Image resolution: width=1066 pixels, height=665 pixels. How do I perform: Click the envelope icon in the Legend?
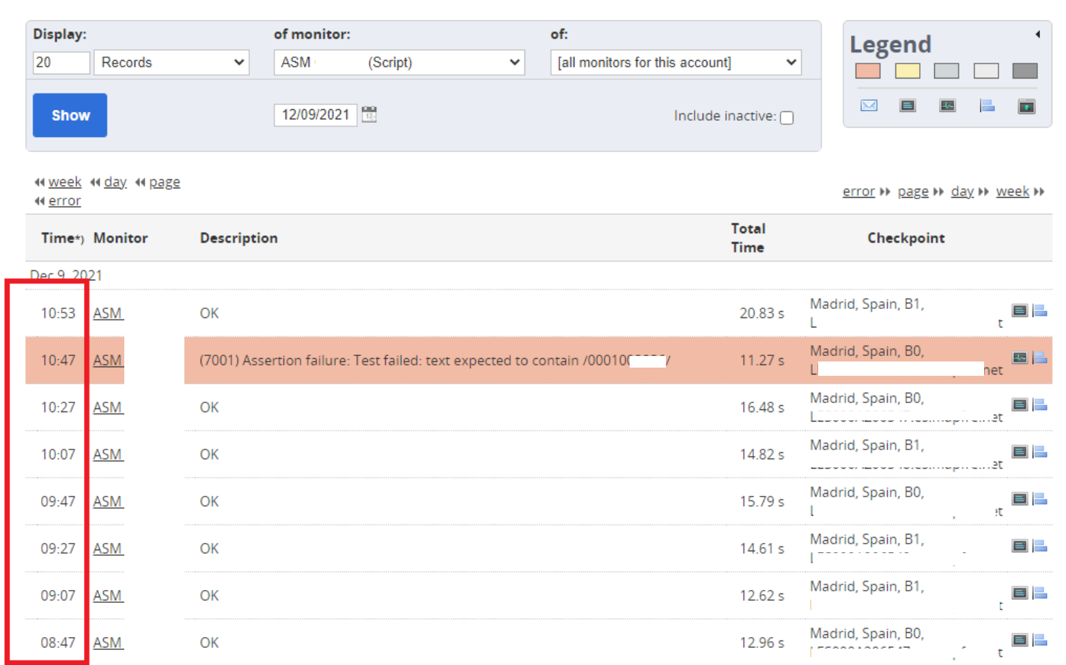(x=868, y=106)
